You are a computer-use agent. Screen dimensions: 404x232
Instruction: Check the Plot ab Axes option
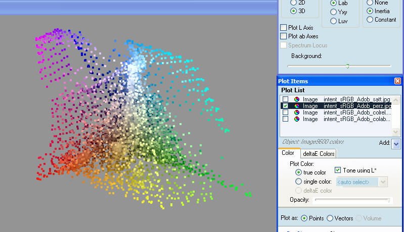[x=284, y=36]
